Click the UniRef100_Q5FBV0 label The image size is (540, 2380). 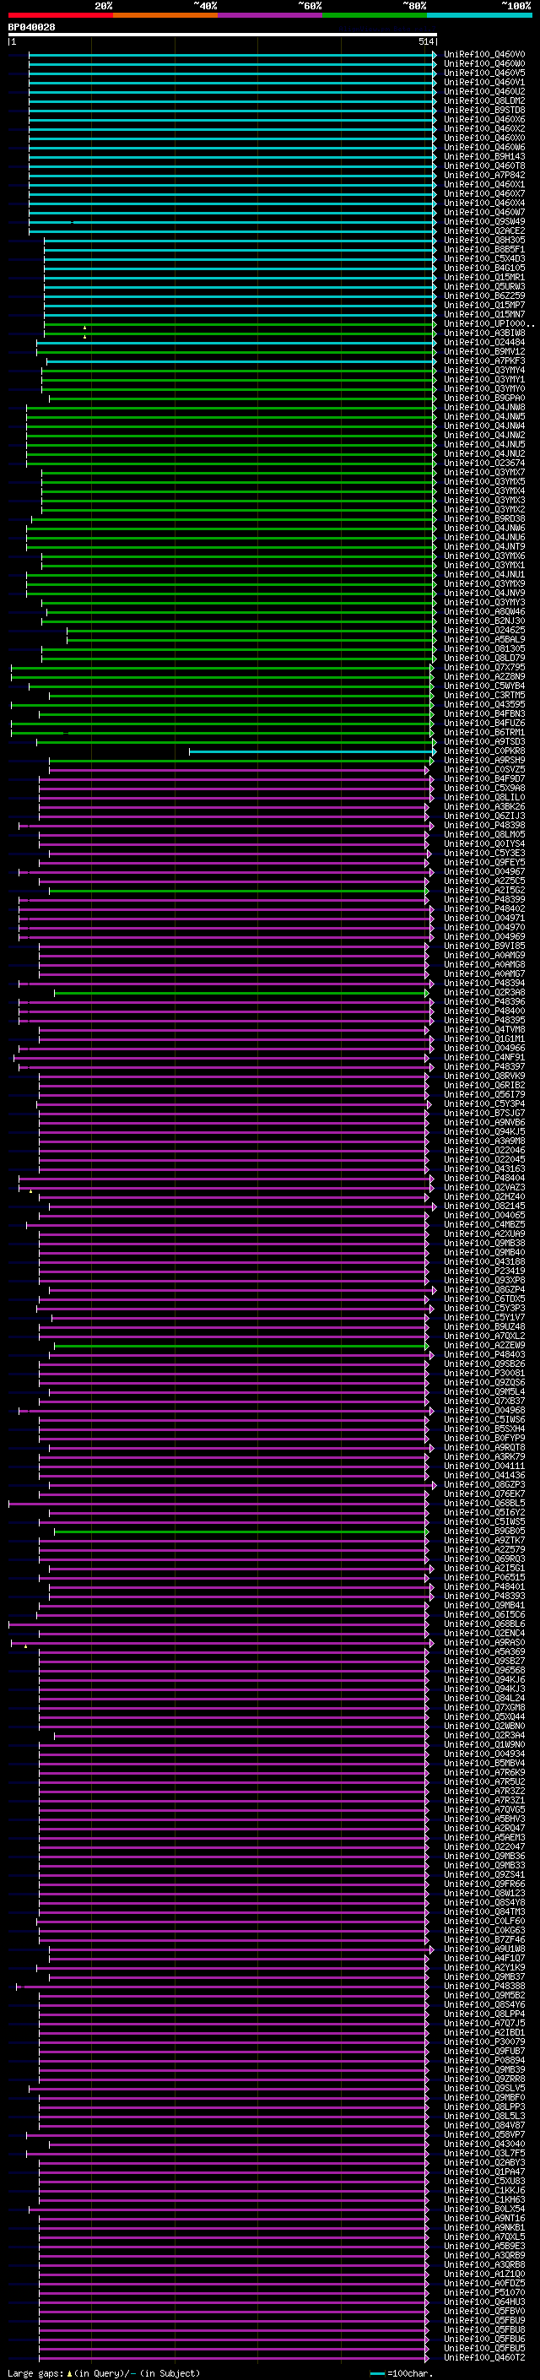[484, 2311]
